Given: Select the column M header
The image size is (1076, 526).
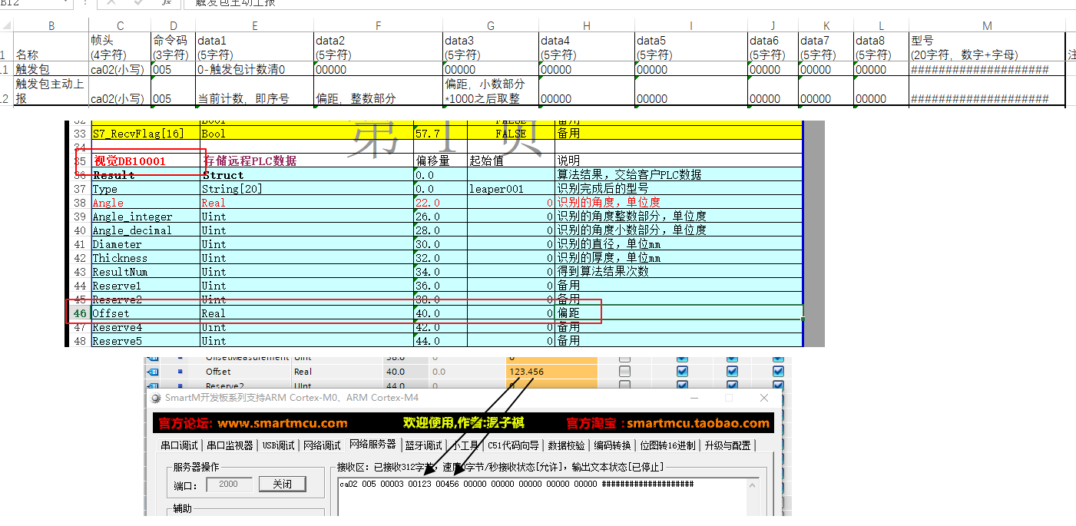Looking at the screenshot, I should (987, 25).
